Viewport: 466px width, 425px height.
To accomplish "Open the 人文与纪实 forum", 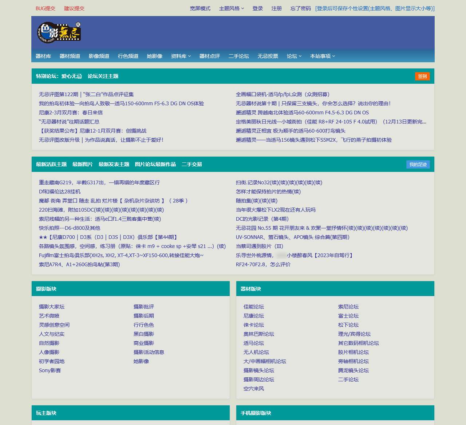I will click(52, 334).
